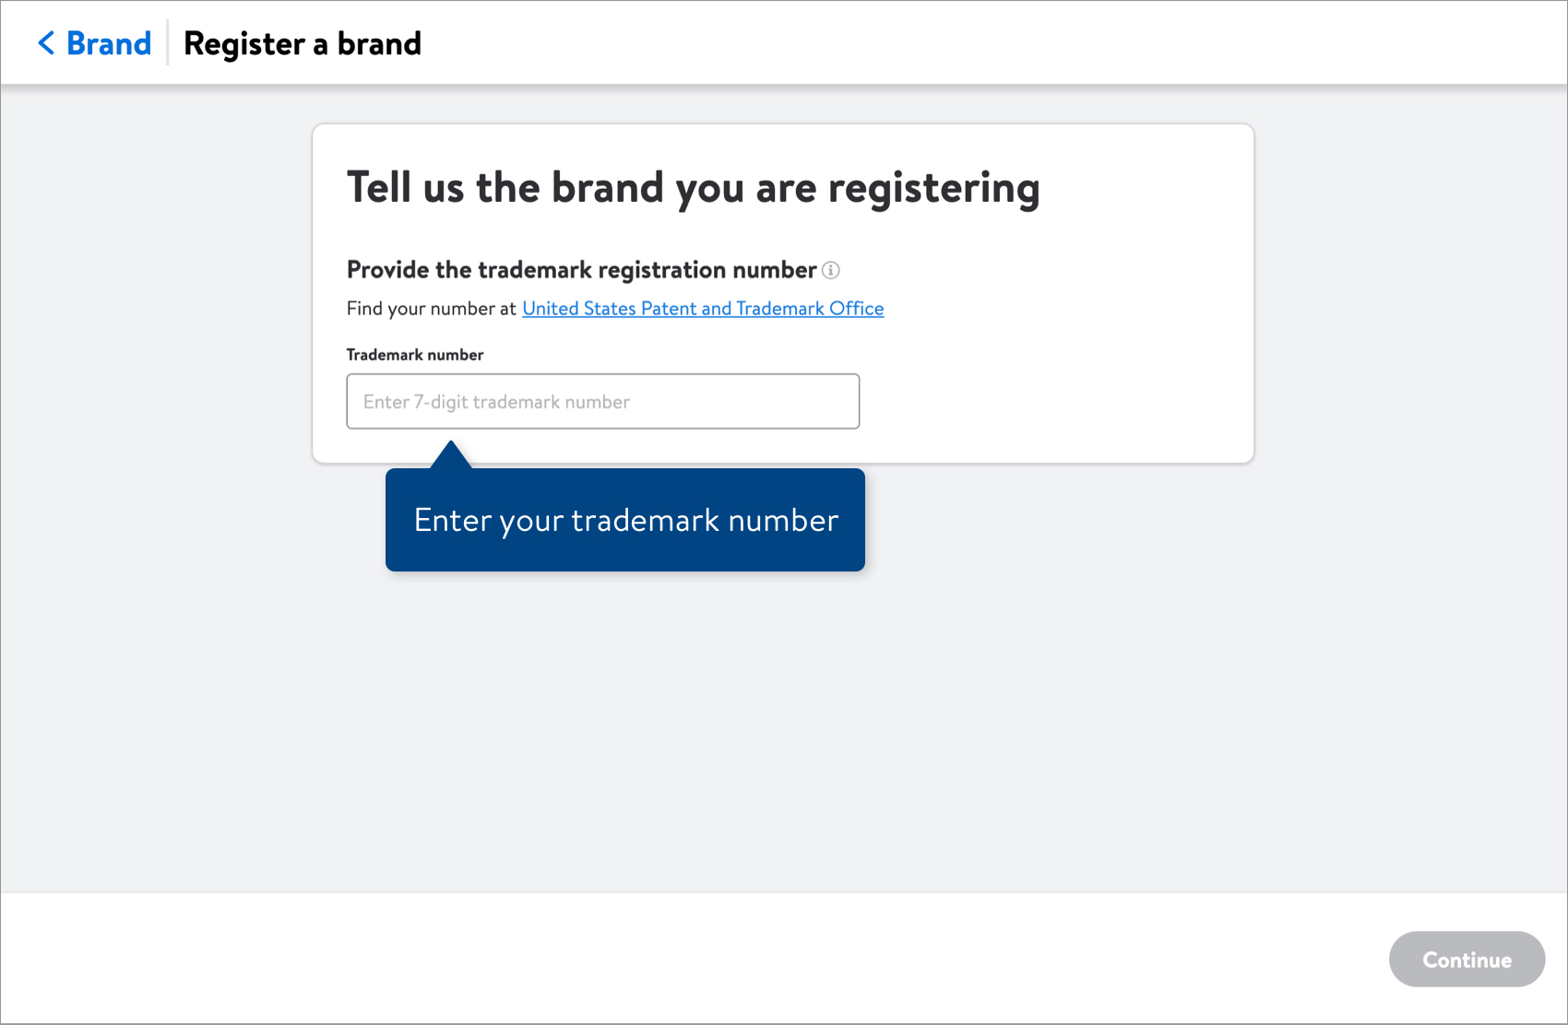Open the United States Patent and Trademark Office link
The height and width of the screenshot is (1025, 1568).
click(x=702, y=308)
